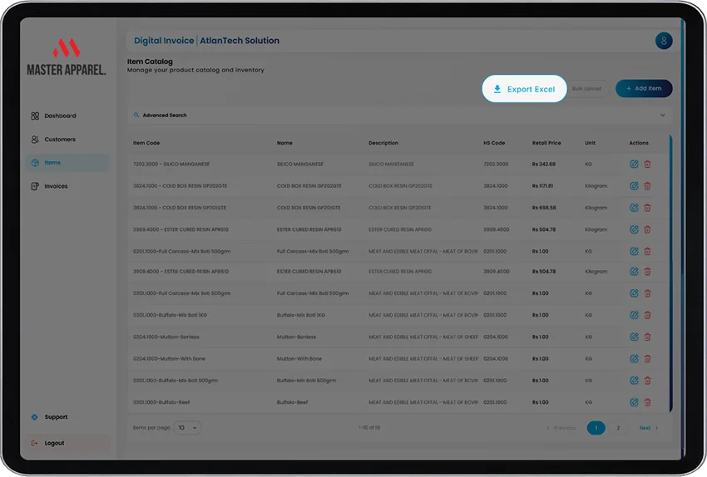Select page 1 in pagination

click(x=596, y=427)
